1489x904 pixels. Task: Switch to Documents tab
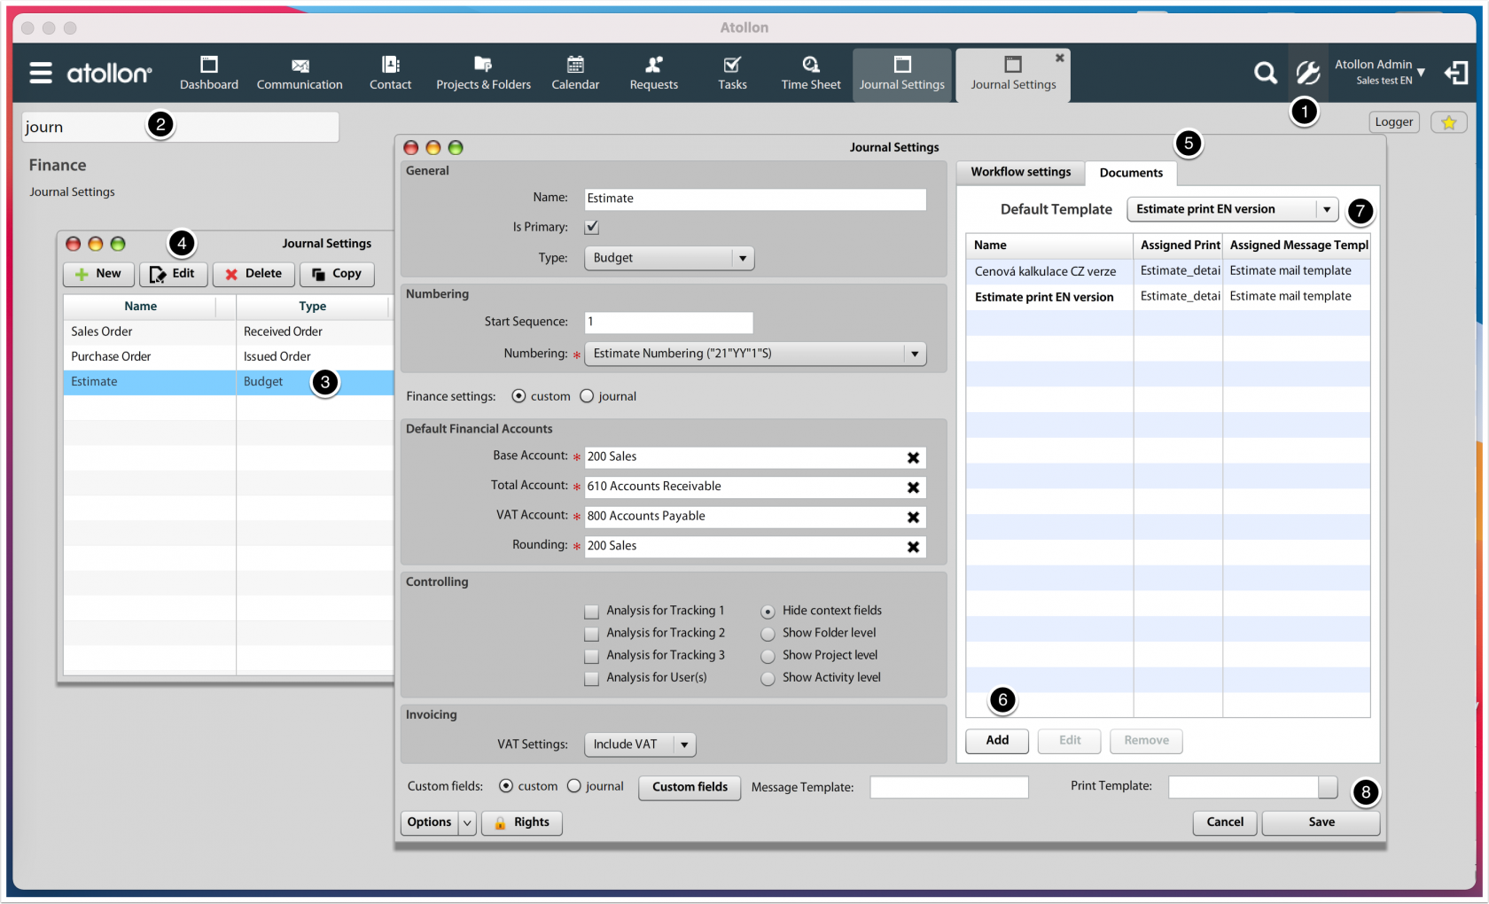pos(1131,173)
